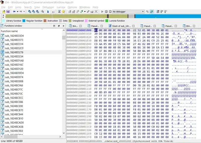
Task: Click the stop process square icon
Action: point(110,12)
